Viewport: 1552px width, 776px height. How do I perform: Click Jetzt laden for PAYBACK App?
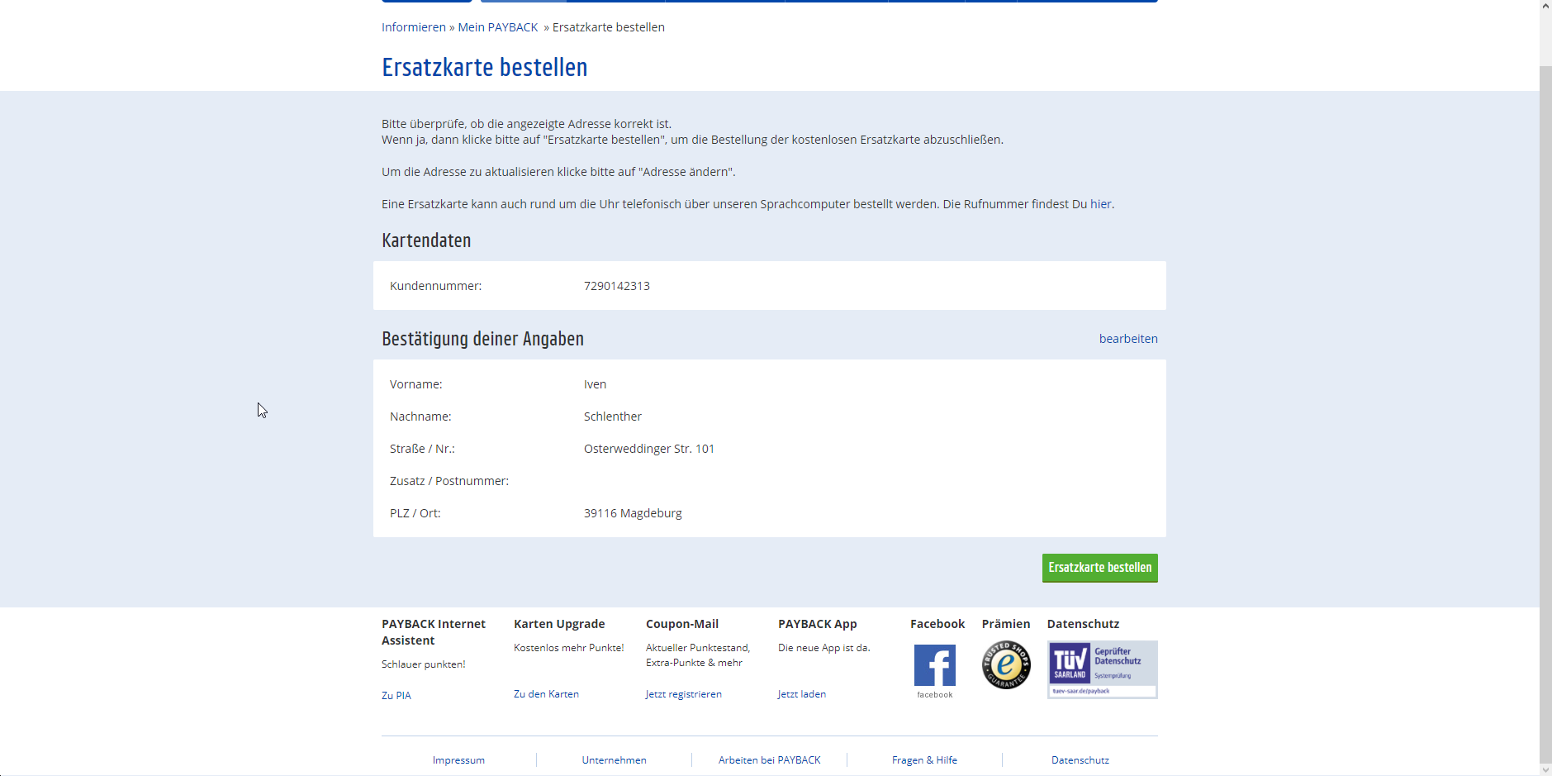(x=801, y=694)
